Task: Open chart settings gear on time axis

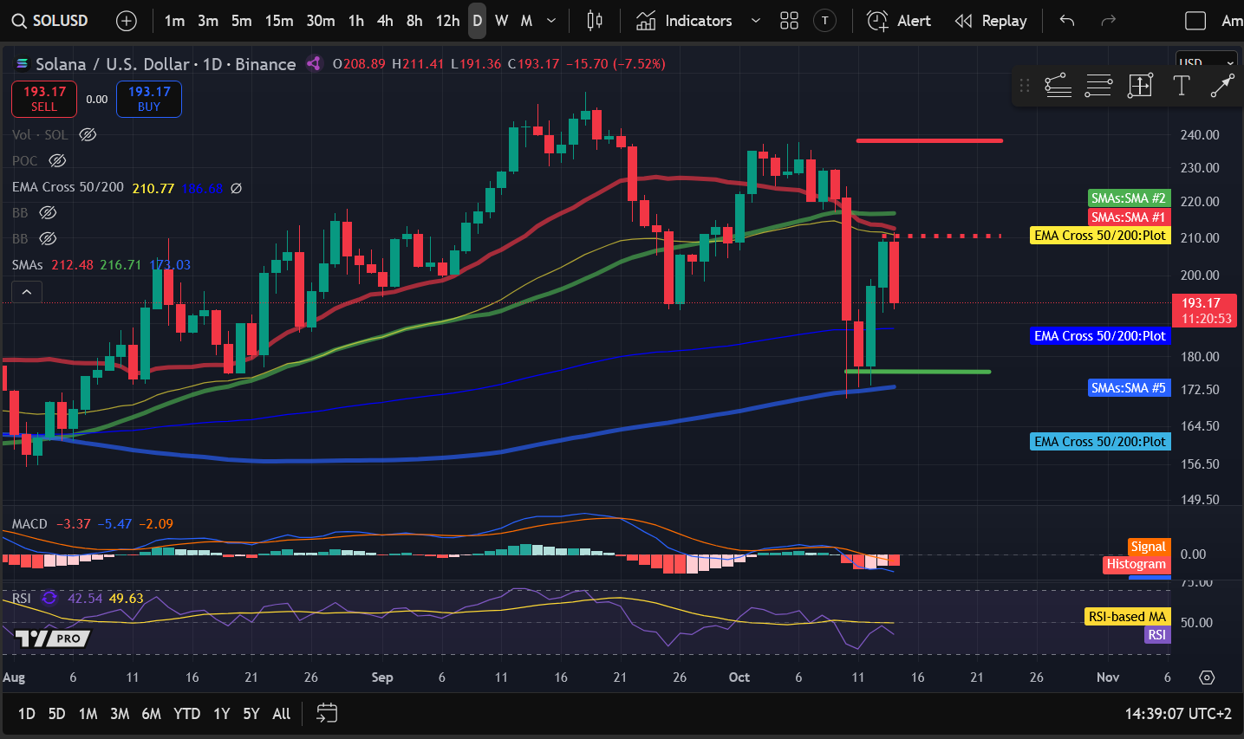Action: (x=1207, y=677)
